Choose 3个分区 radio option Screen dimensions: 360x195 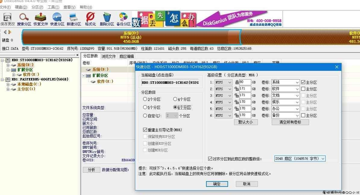(145, 99)
